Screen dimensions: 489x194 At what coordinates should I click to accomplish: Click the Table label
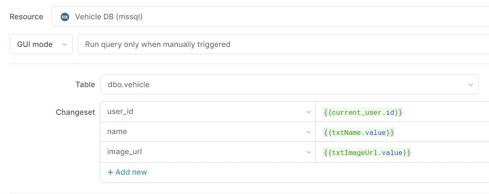[85, 85]
